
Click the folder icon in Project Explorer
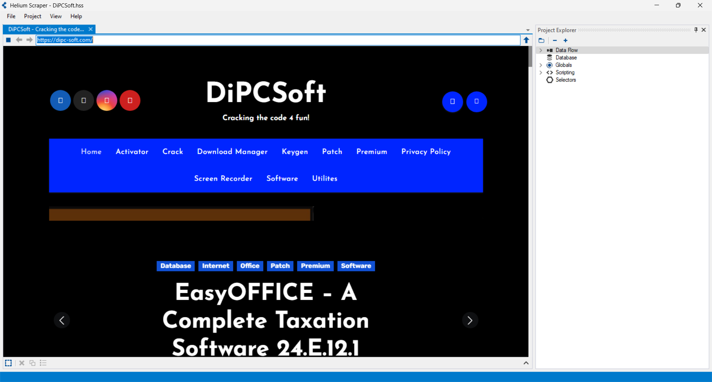coord(541,40)
